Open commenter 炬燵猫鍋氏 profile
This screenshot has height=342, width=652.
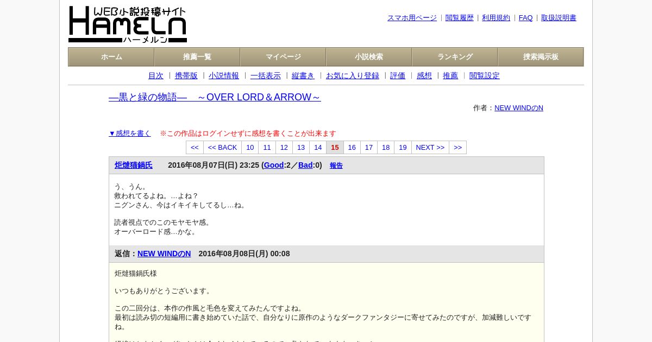click(x=134, y=165)
